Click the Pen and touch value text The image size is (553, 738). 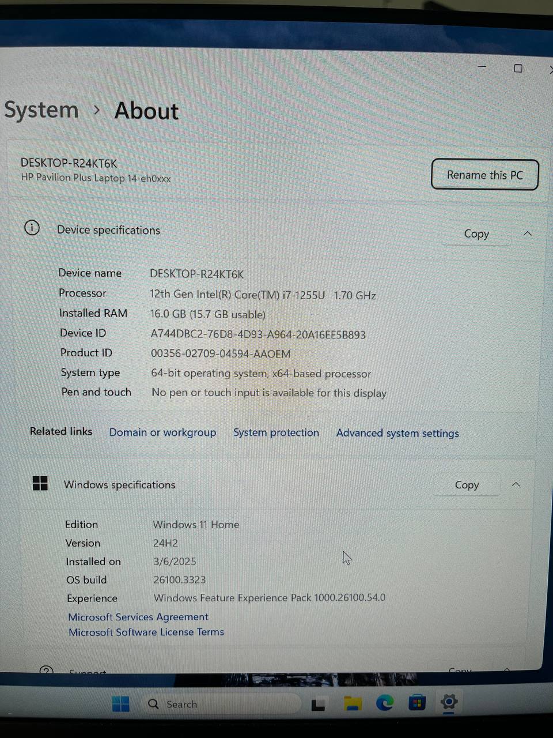269,393
